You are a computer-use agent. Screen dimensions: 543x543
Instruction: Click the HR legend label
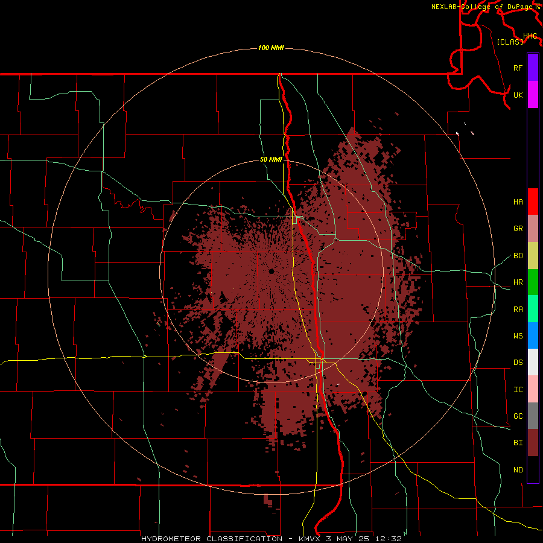(518, 282)
